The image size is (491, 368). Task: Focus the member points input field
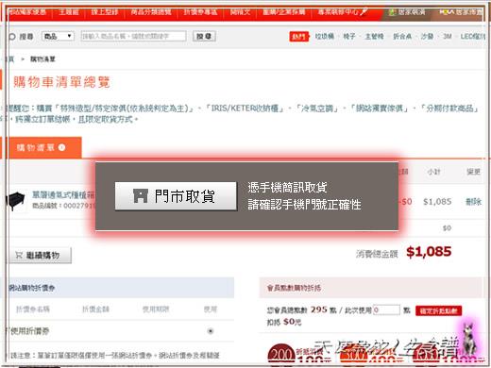coord(386,310)
